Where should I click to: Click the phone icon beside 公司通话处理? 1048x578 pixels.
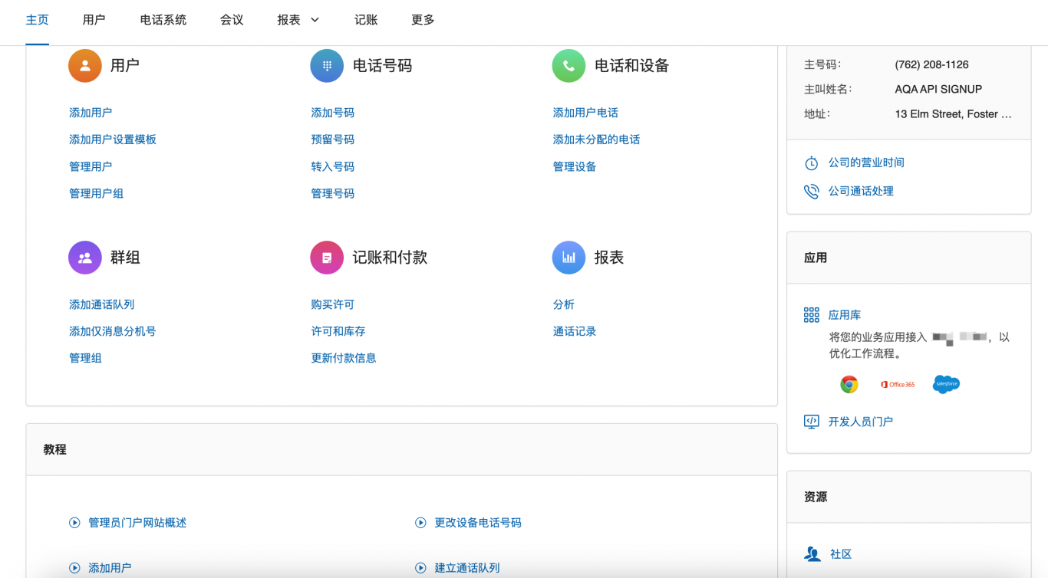[811, 192]
